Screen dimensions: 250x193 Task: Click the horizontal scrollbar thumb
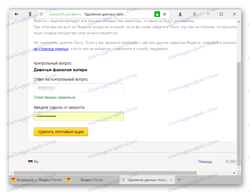click(105, 173)
